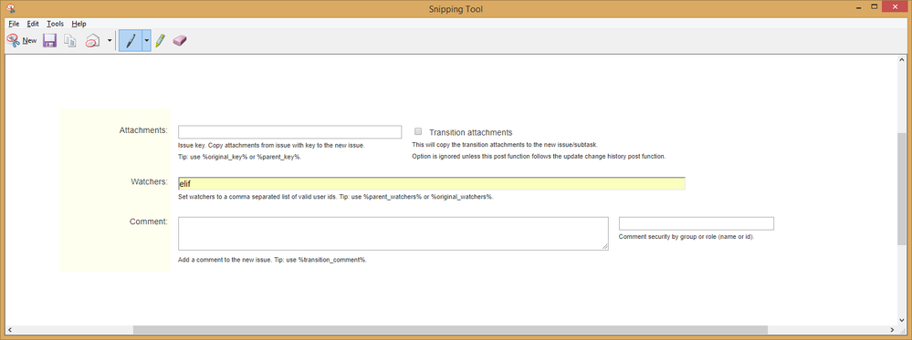Image resolution: width=912 pixels, height=340 pixels.
Task: Copy the snip to clipboard
Action: coord(70,41)
